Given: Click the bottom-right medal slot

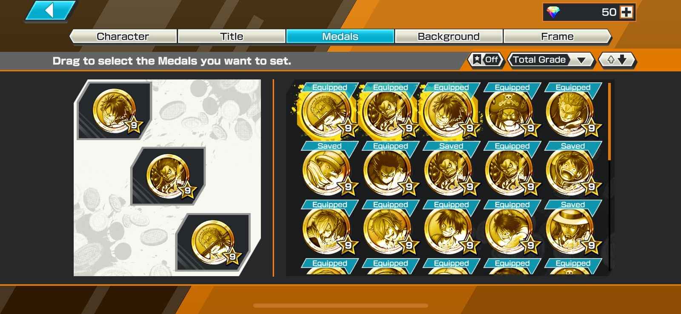Looking at the screenshot, I should (213, 242).
